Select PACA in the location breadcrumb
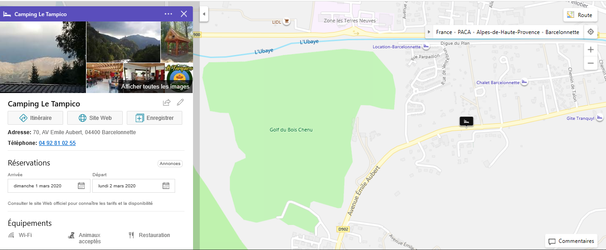This screenshot has height=250, width=606. [x=464, y=32]
